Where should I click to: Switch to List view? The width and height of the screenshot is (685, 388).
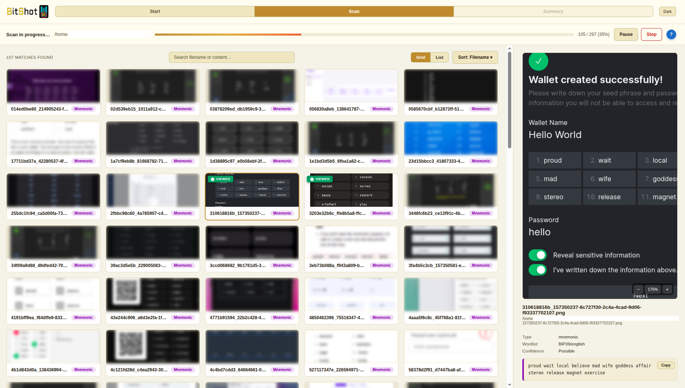(x=440, y=57)
